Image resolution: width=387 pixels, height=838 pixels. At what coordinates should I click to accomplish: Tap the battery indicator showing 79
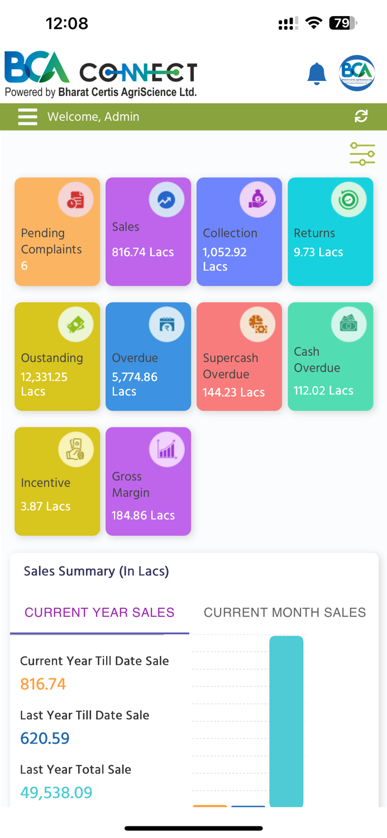pos(342,23)
